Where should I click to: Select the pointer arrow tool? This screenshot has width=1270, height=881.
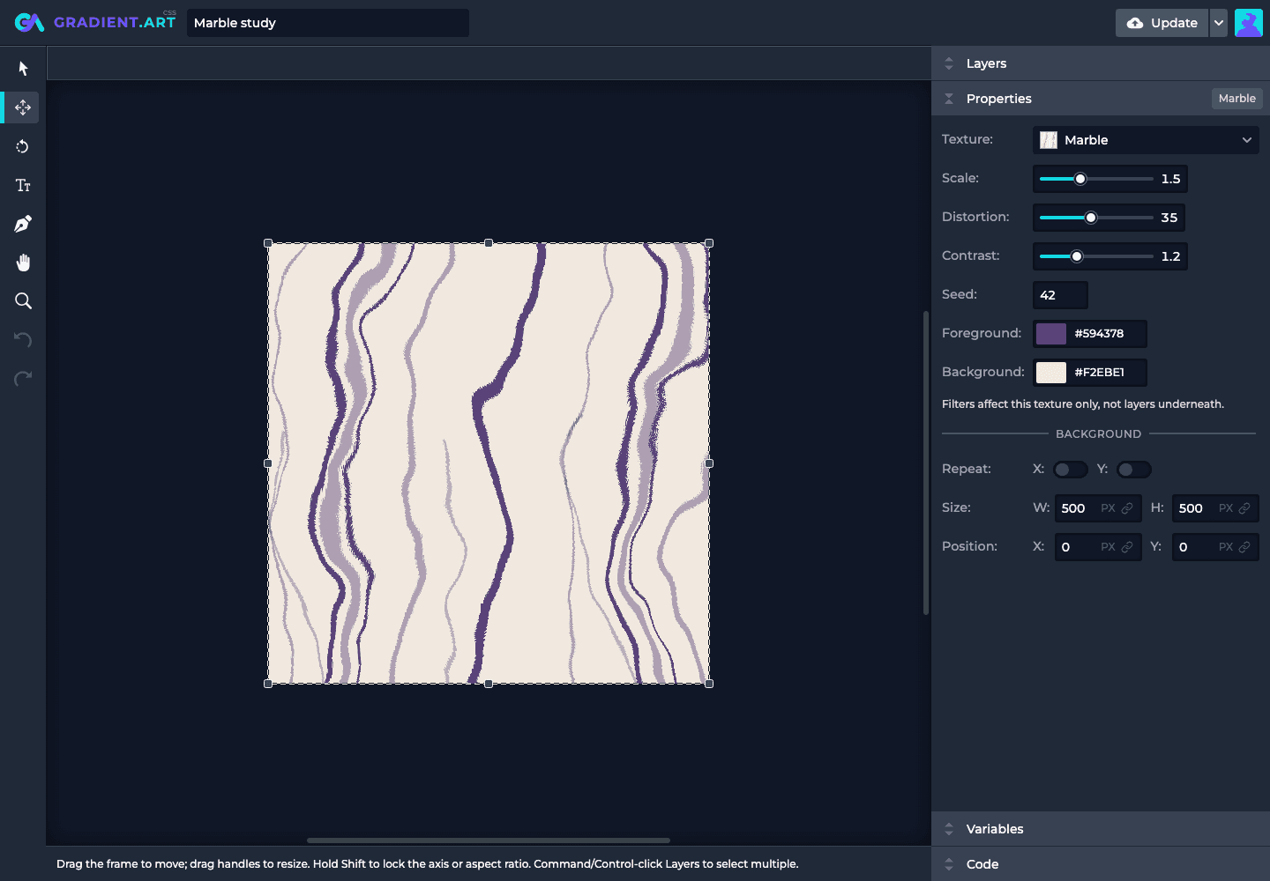tap(23, 69)
